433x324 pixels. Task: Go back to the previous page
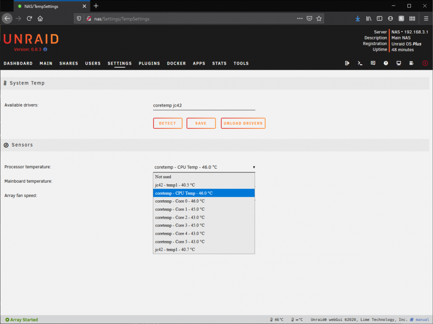[7, 19]
